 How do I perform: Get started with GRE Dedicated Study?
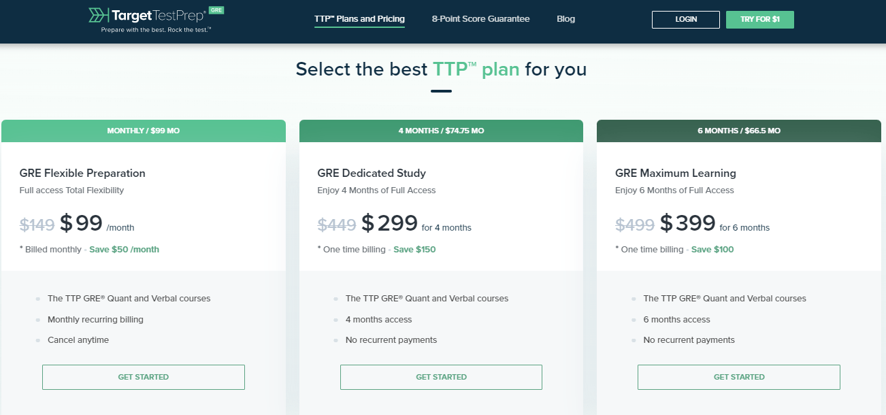pyautogui.click(x=441, y=377)
